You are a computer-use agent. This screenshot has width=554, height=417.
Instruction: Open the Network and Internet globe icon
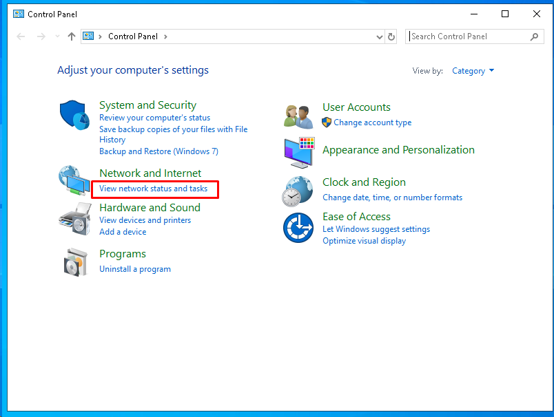(x=74, y=180)
